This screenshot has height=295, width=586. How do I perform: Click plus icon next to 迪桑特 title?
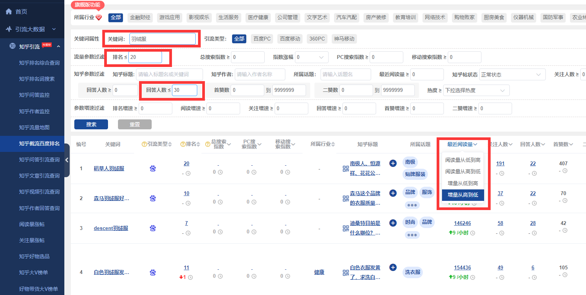click(x=393, y=223)
